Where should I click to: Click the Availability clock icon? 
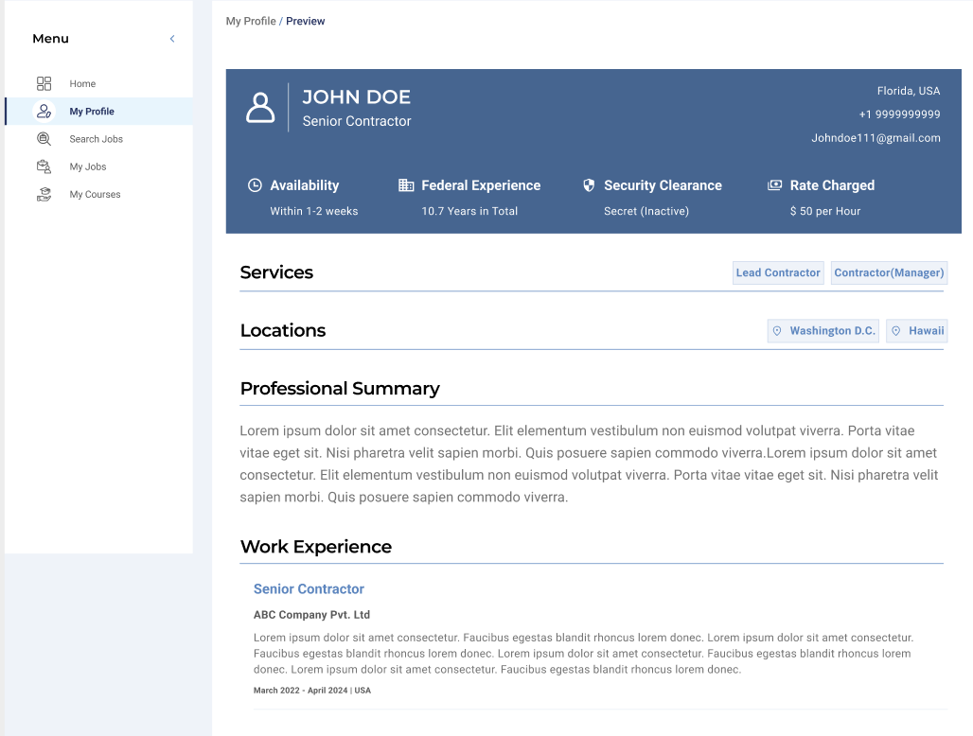(255, 185)
